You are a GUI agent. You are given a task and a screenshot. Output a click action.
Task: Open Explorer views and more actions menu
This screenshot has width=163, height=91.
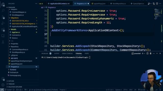36,4
